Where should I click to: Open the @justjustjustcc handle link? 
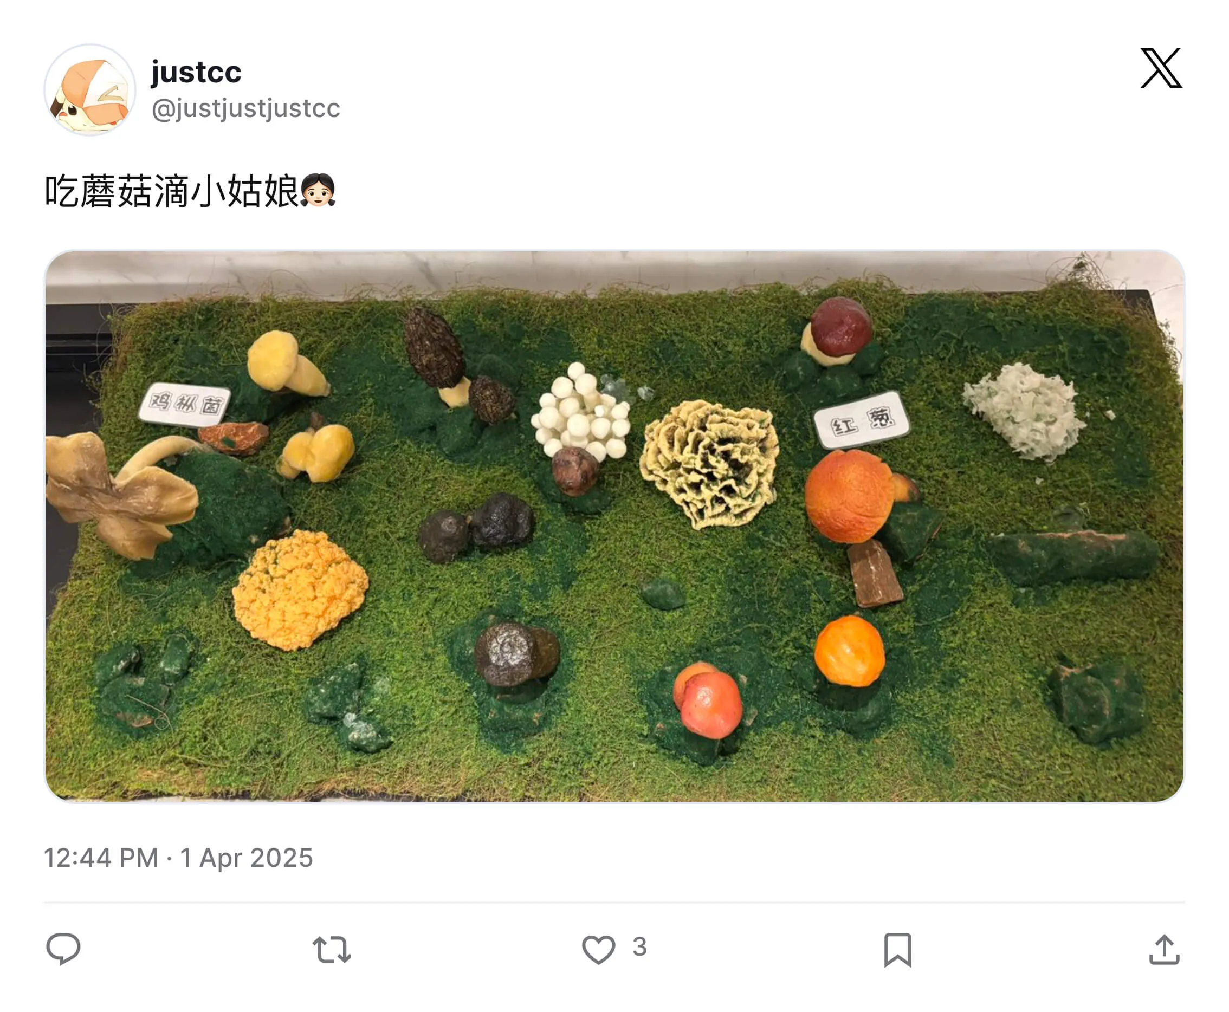(245, 108)
